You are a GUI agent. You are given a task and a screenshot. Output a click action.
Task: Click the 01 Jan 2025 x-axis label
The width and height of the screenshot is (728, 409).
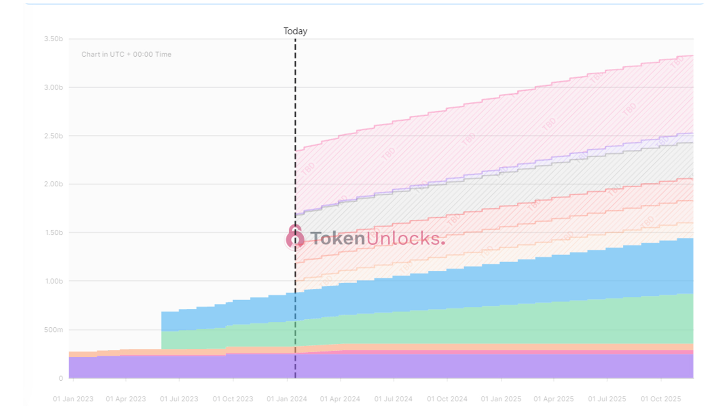[501, 399]
